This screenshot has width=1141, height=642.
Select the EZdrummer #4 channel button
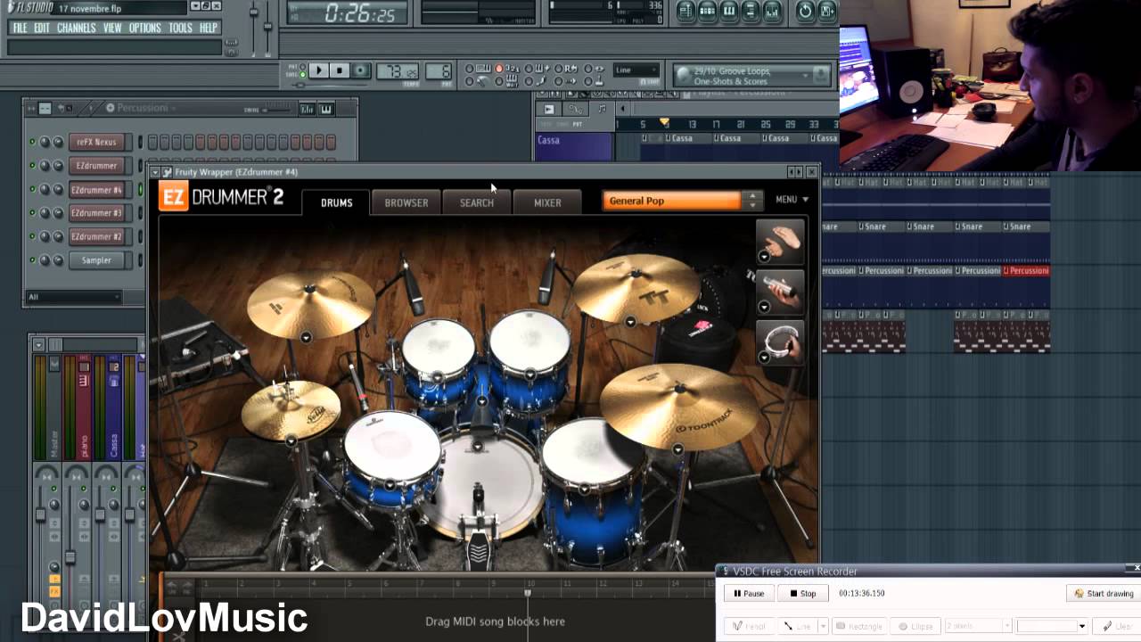[x=96, y=190]
